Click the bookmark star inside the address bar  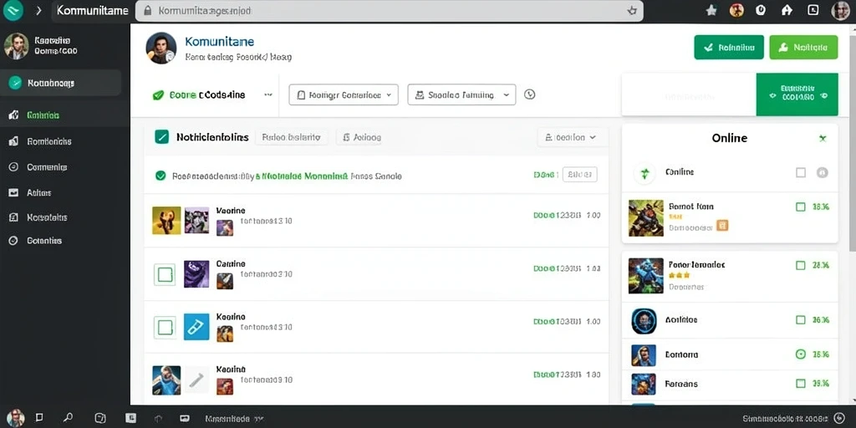[632, 10]
